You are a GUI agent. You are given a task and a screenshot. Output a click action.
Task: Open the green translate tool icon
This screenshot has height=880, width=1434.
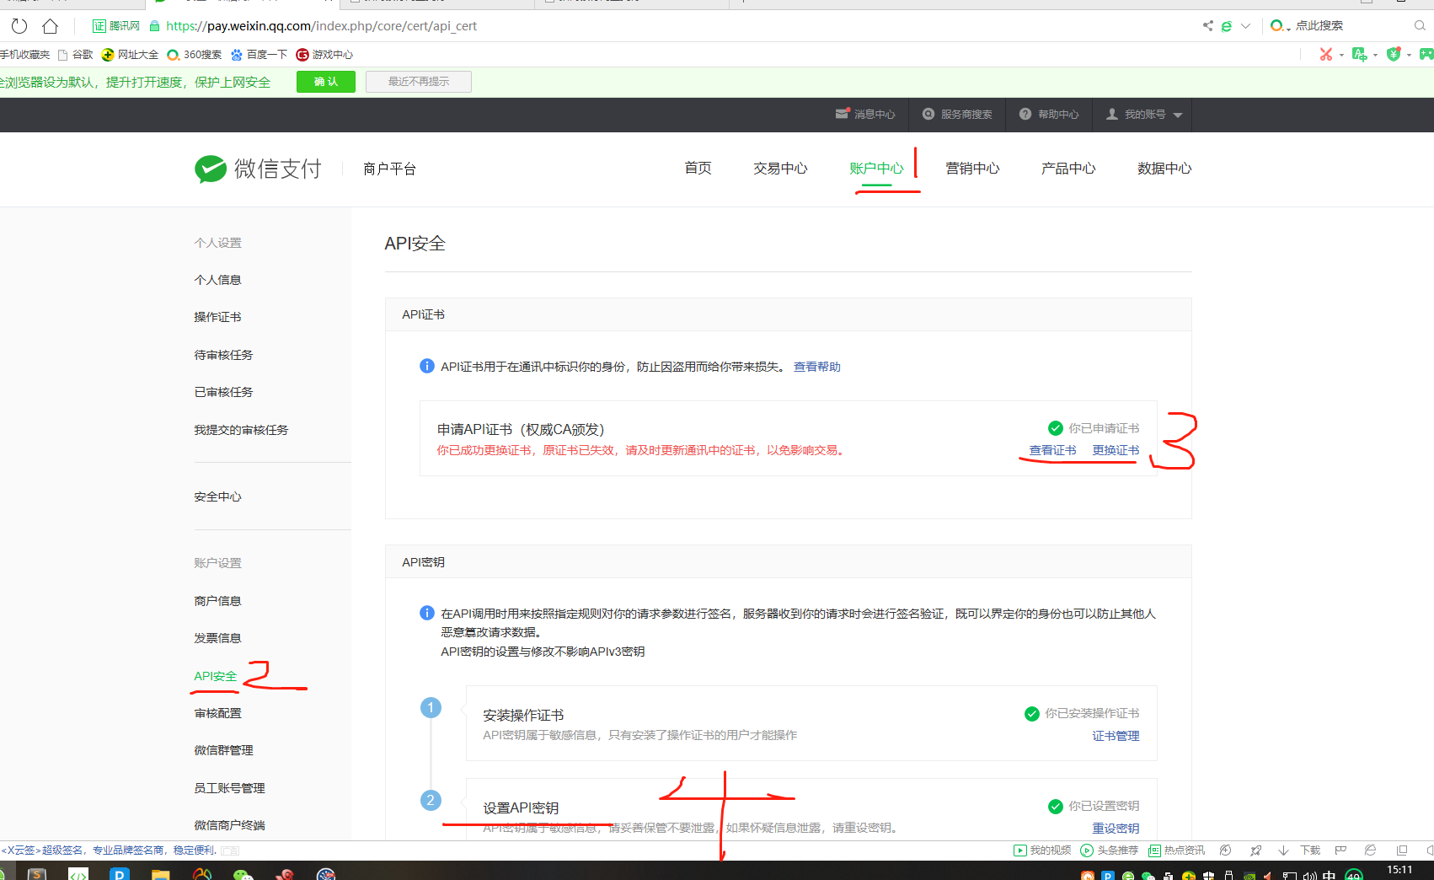(x=1360, y=53)
